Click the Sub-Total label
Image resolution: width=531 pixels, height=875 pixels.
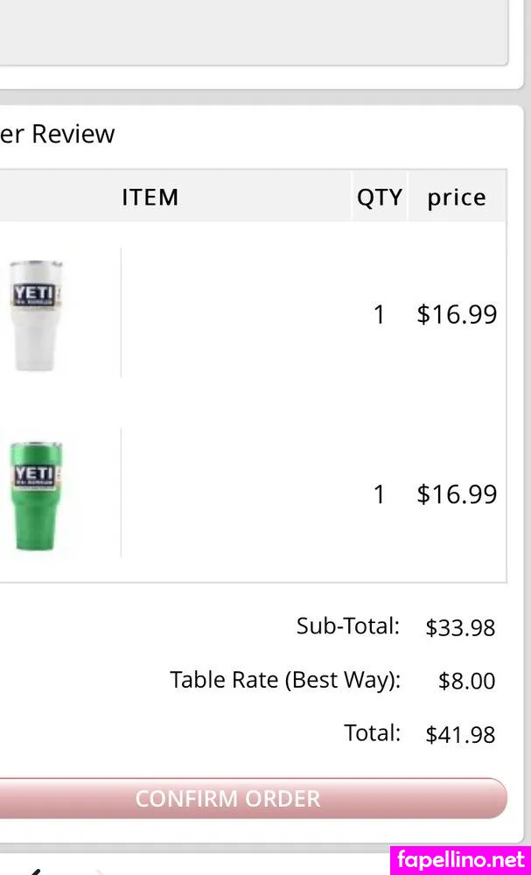click(347, 626)
